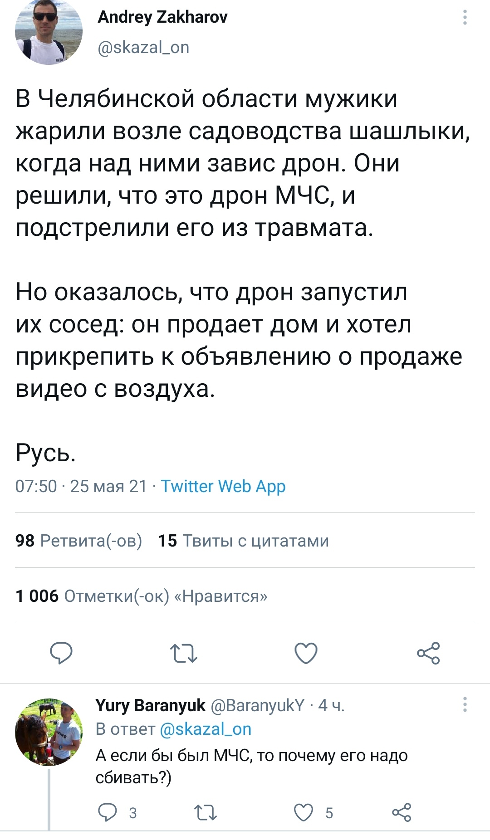View the 98 retweets list

[x=78, y=541]
